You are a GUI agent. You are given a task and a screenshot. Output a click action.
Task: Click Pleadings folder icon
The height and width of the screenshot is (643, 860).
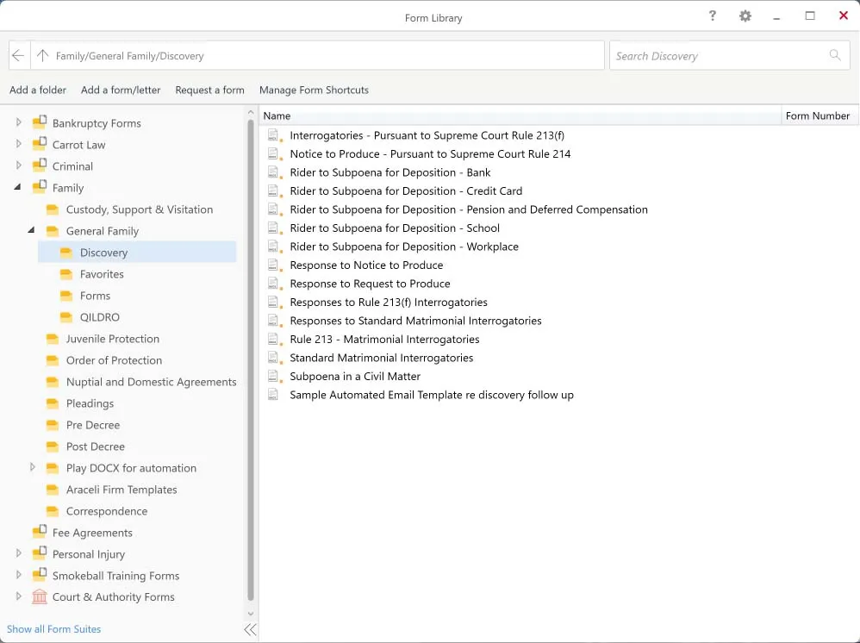click(x=53, y=403)
